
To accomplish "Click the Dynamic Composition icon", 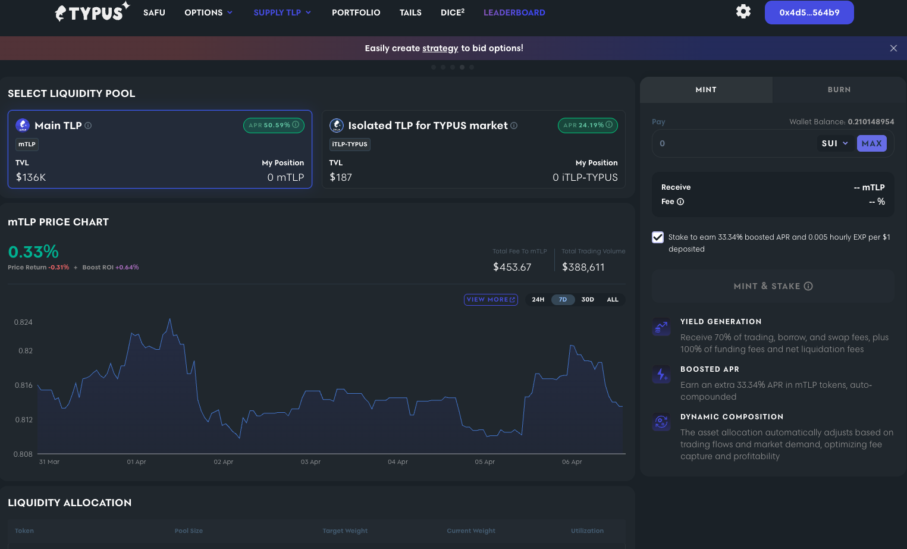I will point(661,422).
